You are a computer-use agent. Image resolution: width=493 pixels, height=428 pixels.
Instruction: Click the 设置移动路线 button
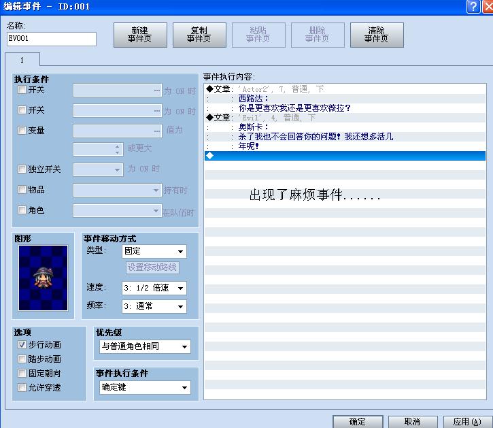152,267
